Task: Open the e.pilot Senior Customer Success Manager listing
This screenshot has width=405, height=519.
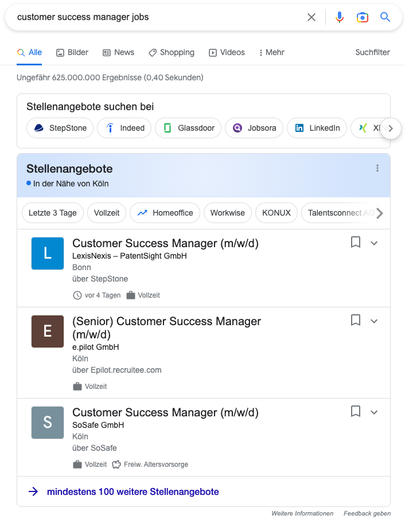Action: (x=166, y=327)
